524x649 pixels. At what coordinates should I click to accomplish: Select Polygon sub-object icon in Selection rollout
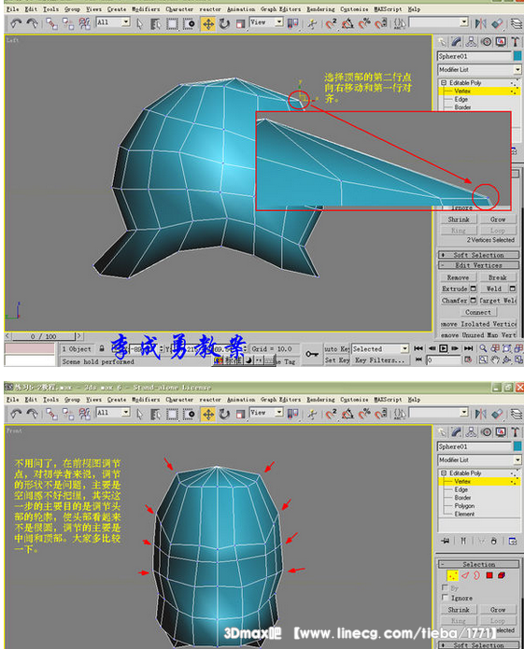489,575
